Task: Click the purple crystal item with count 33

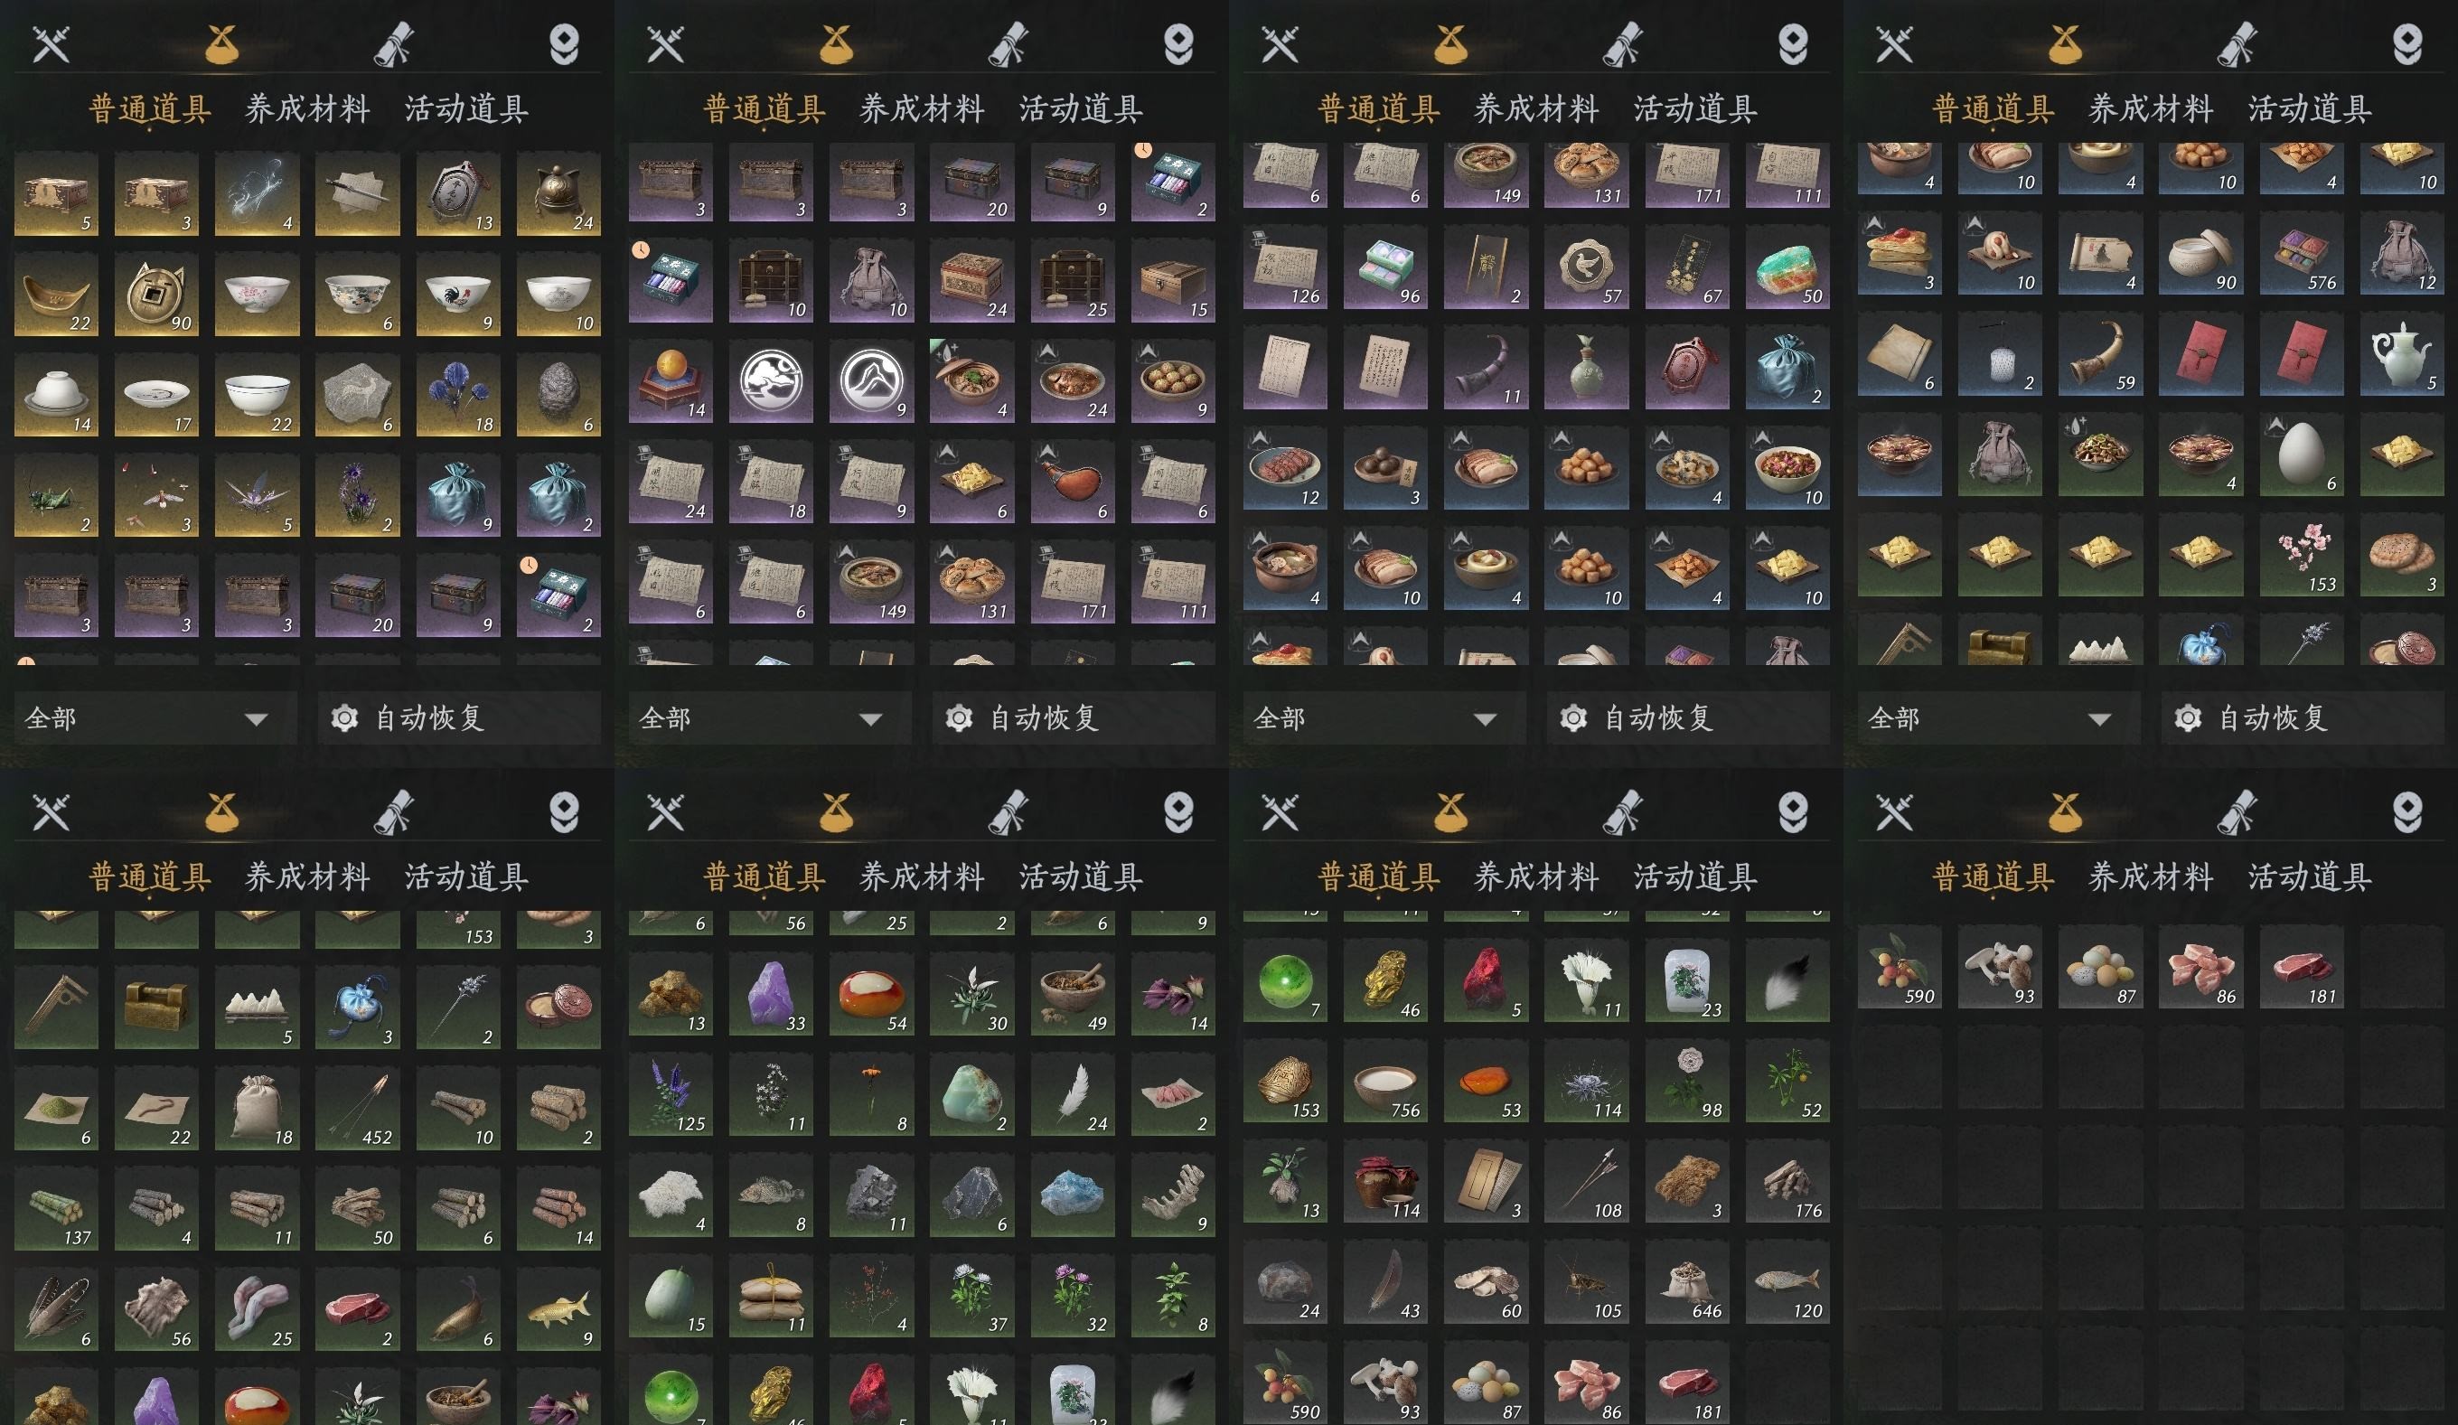Action: coord(771,995)
